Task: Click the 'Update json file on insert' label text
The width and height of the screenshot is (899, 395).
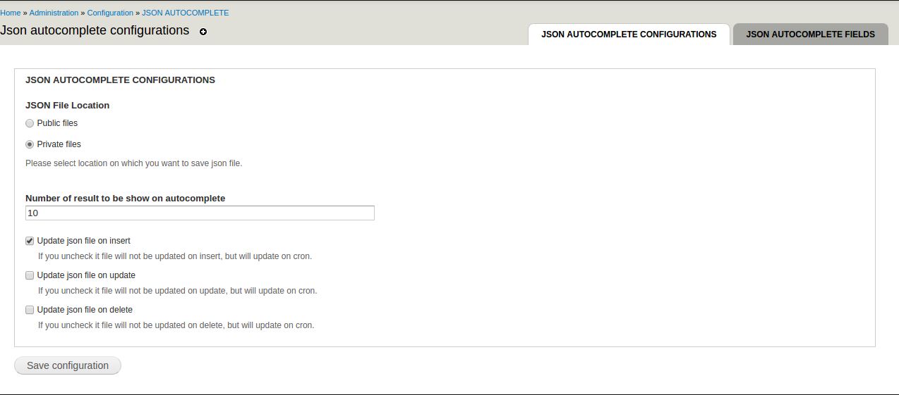Action: point(83,241)
